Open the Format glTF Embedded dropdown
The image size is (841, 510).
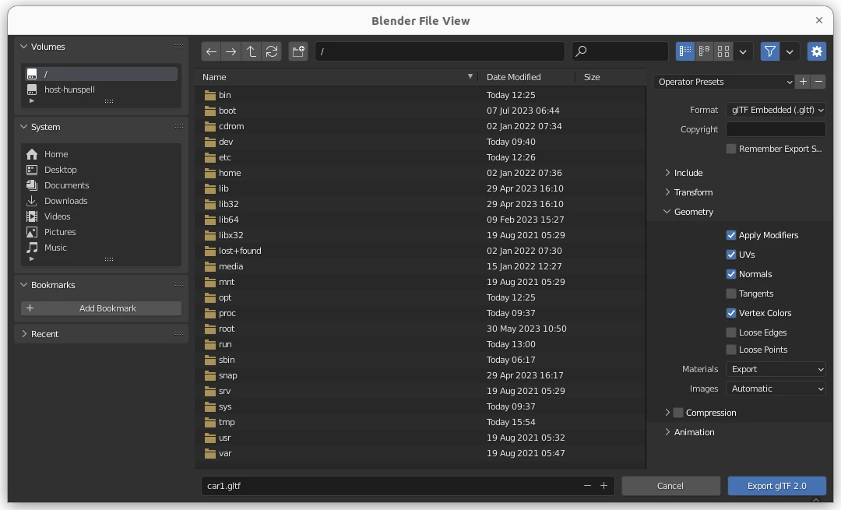click(776, 110)
